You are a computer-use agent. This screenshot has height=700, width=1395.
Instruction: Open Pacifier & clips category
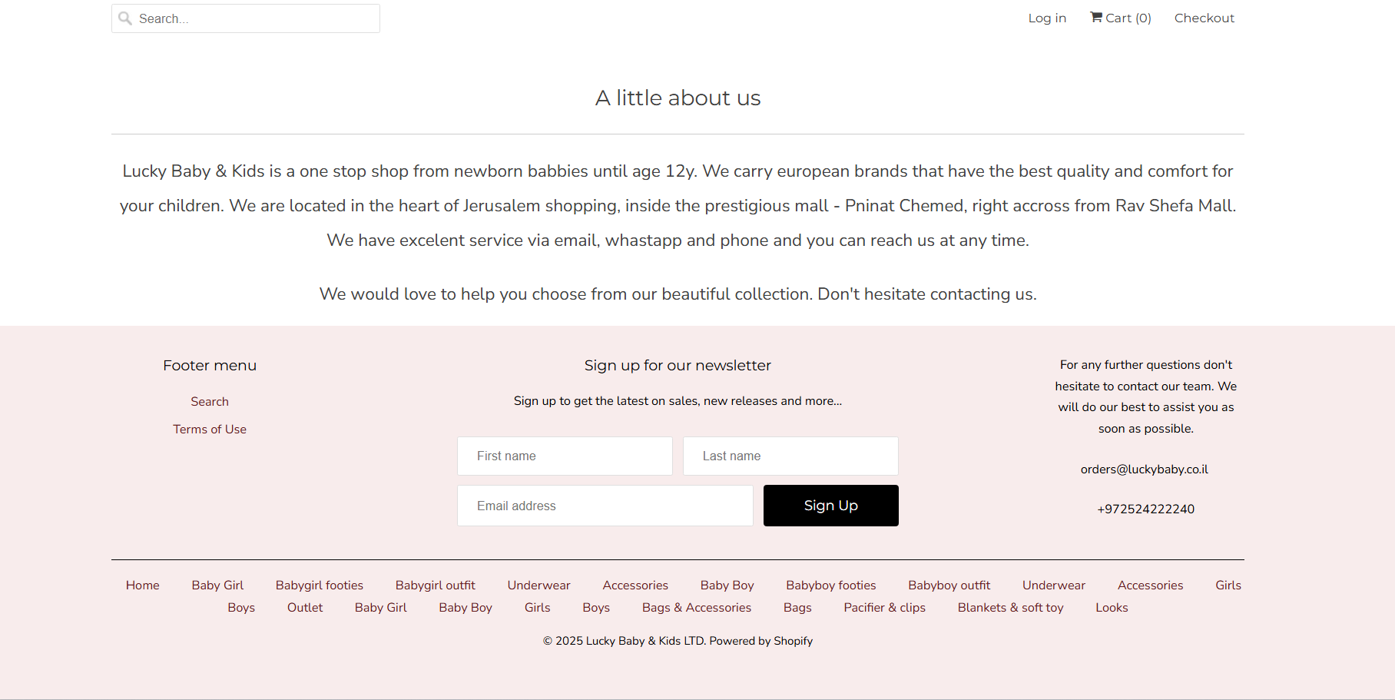(884, 608)
